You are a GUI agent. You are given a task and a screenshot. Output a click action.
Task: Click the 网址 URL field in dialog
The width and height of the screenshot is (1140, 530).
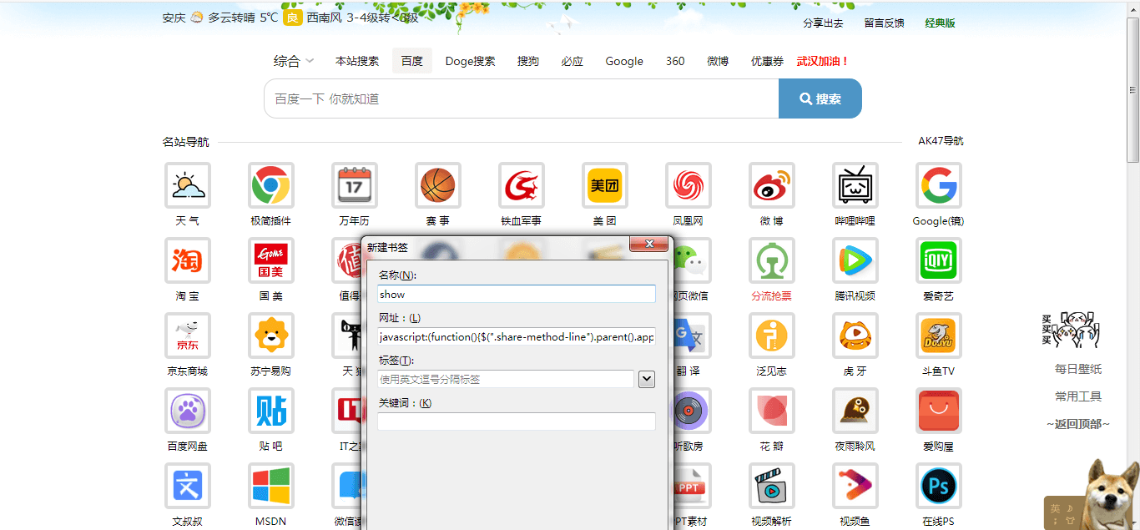click(x=517, y=337)
